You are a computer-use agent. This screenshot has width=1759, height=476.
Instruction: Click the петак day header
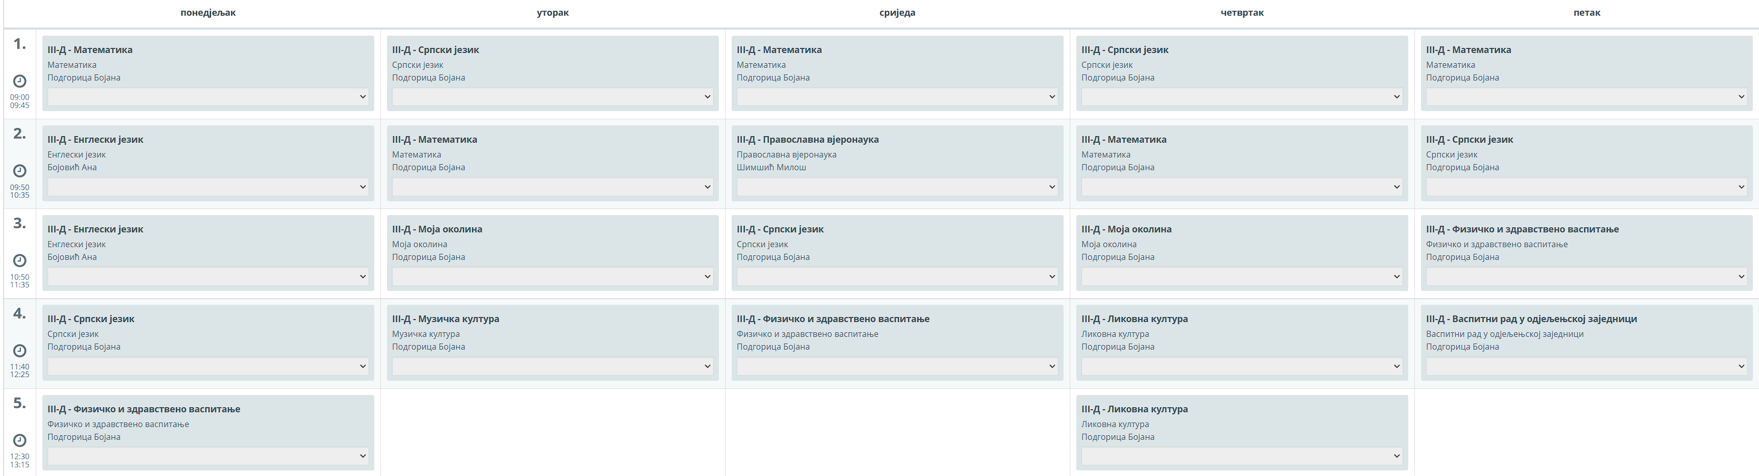pos(1586,13)
